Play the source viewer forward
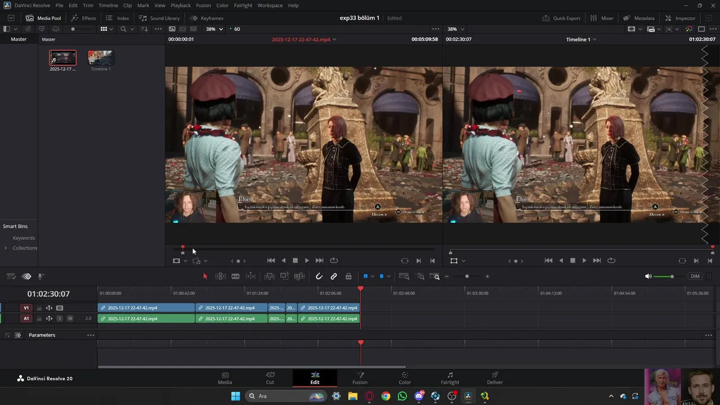720x405 pixels. (x=307, y=260)
